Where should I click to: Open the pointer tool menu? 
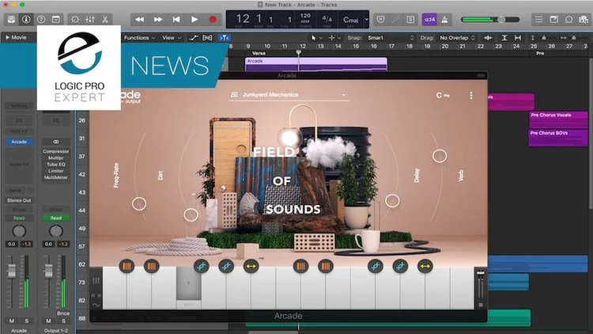click(x=316, y=38)
